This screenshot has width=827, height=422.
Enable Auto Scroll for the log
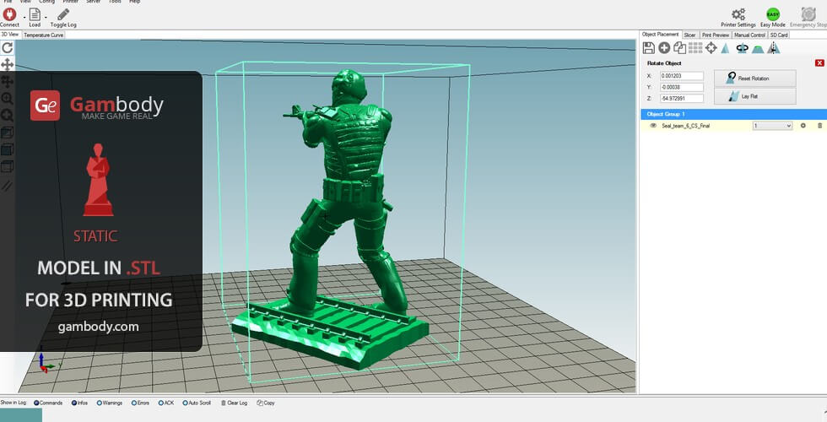(183, 403)
